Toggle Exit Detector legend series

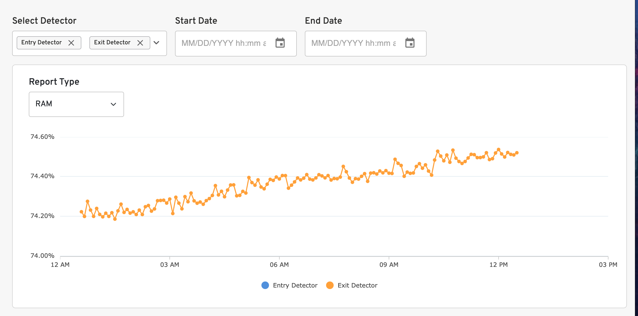coord(357,285)
